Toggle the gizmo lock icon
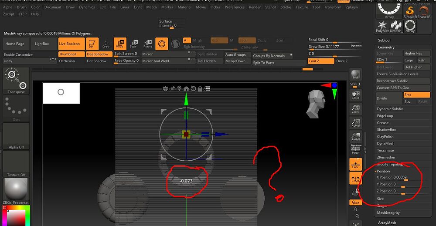This screenshot has width=436, height=226. tap(200, 89)
